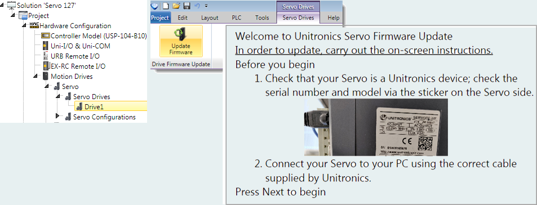Select the lower Servo Drives ribbon tab

click(298, 18)
